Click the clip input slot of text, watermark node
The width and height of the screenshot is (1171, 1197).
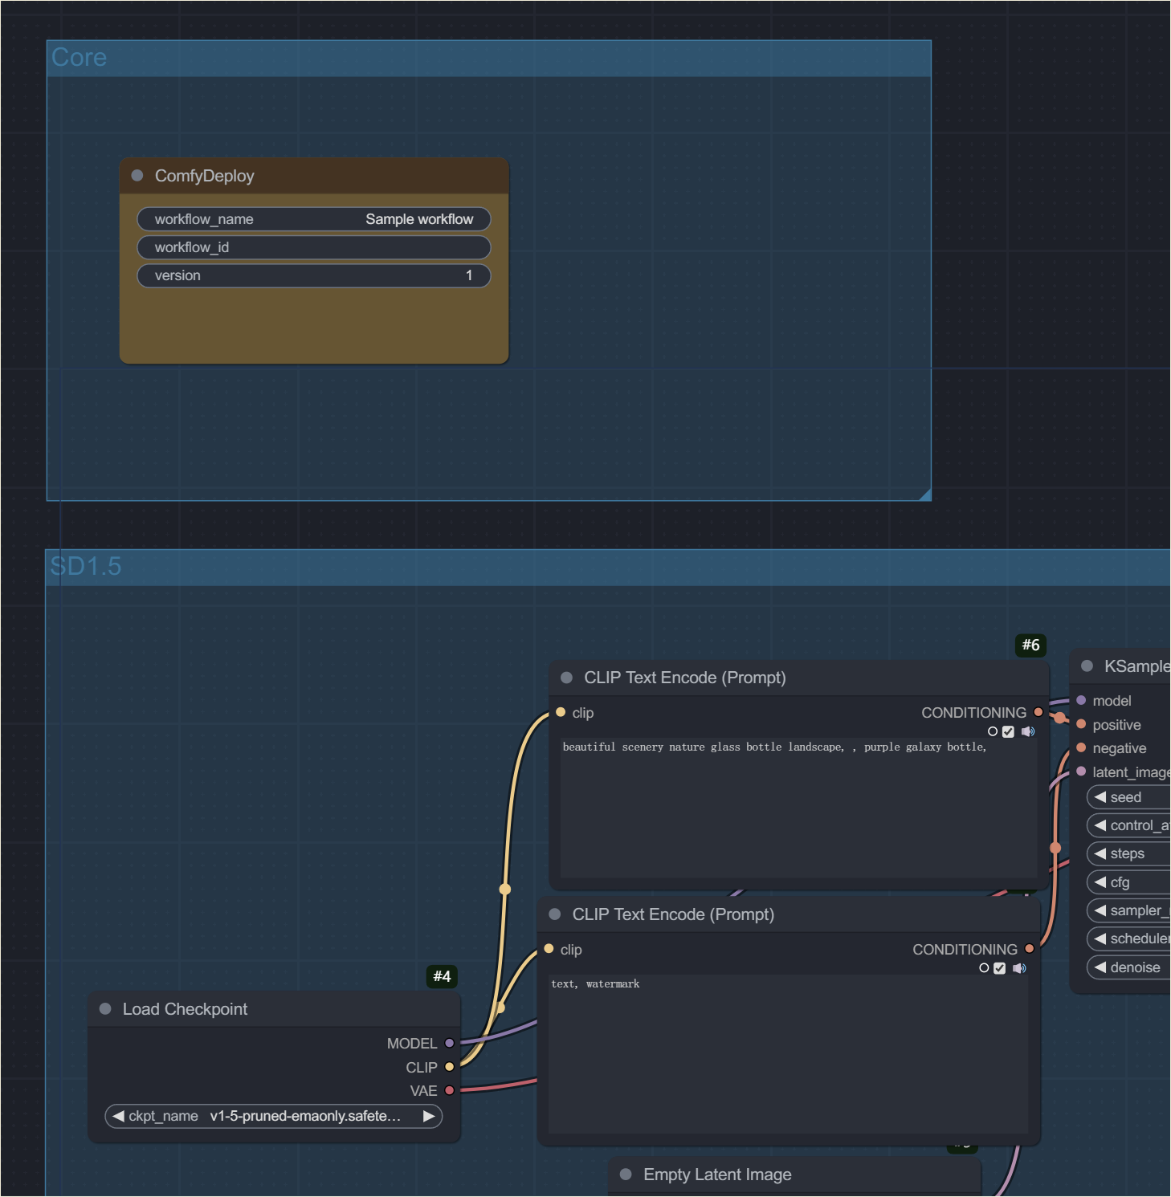pyautogui.click(x=549, y=948)
